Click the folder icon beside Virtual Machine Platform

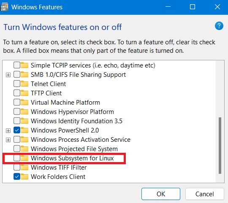click(24, 102)
